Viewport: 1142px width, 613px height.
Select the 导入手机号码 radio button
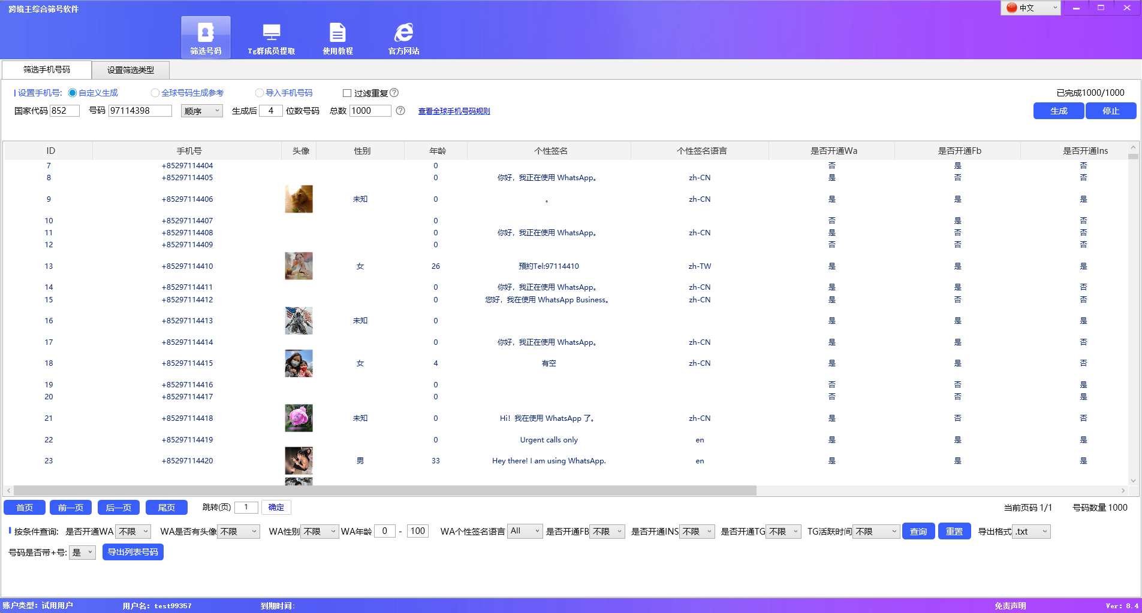259,93
